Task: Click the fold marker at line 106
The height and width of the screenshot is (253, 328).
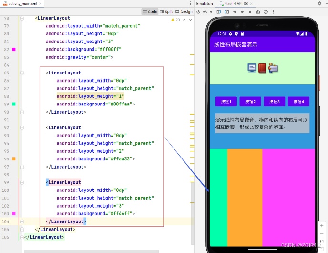Action: (x=22, y=237)
